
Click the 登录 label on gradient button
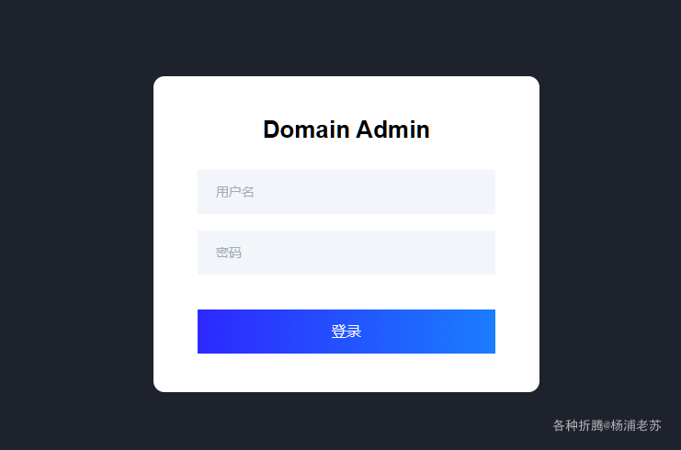pyautogui.click(x=346, y=332)
